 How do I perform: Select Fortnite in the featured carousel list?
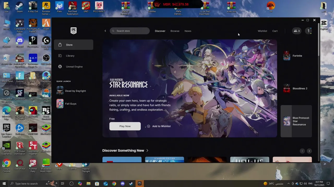[x=296, y=56]
